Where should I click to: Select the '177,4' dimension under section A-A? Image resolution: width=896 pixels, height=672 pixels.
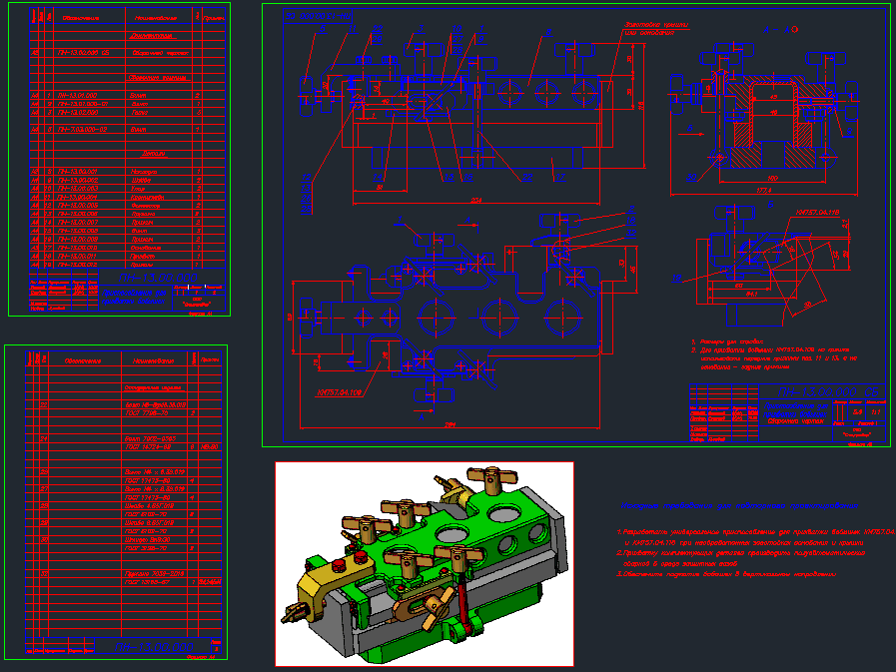coord(763,191)
